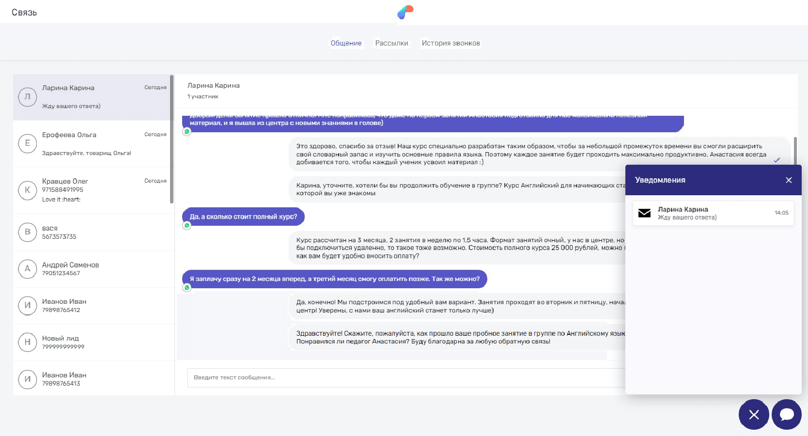The image size is (808, 436).
Task: Click the message text input field
Action: coord(402,377)
